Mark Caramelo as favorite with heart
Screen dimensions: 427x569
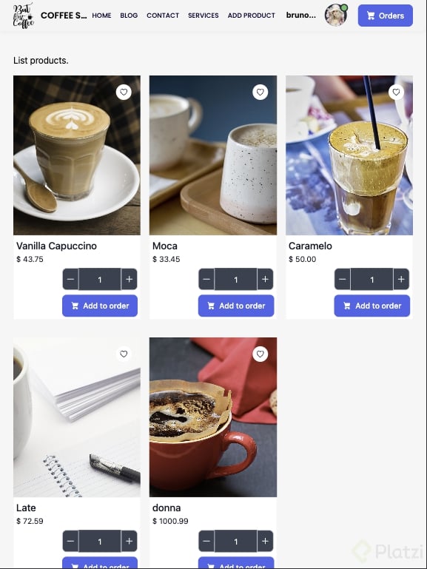pyautogui.click(x=396, y=92)
